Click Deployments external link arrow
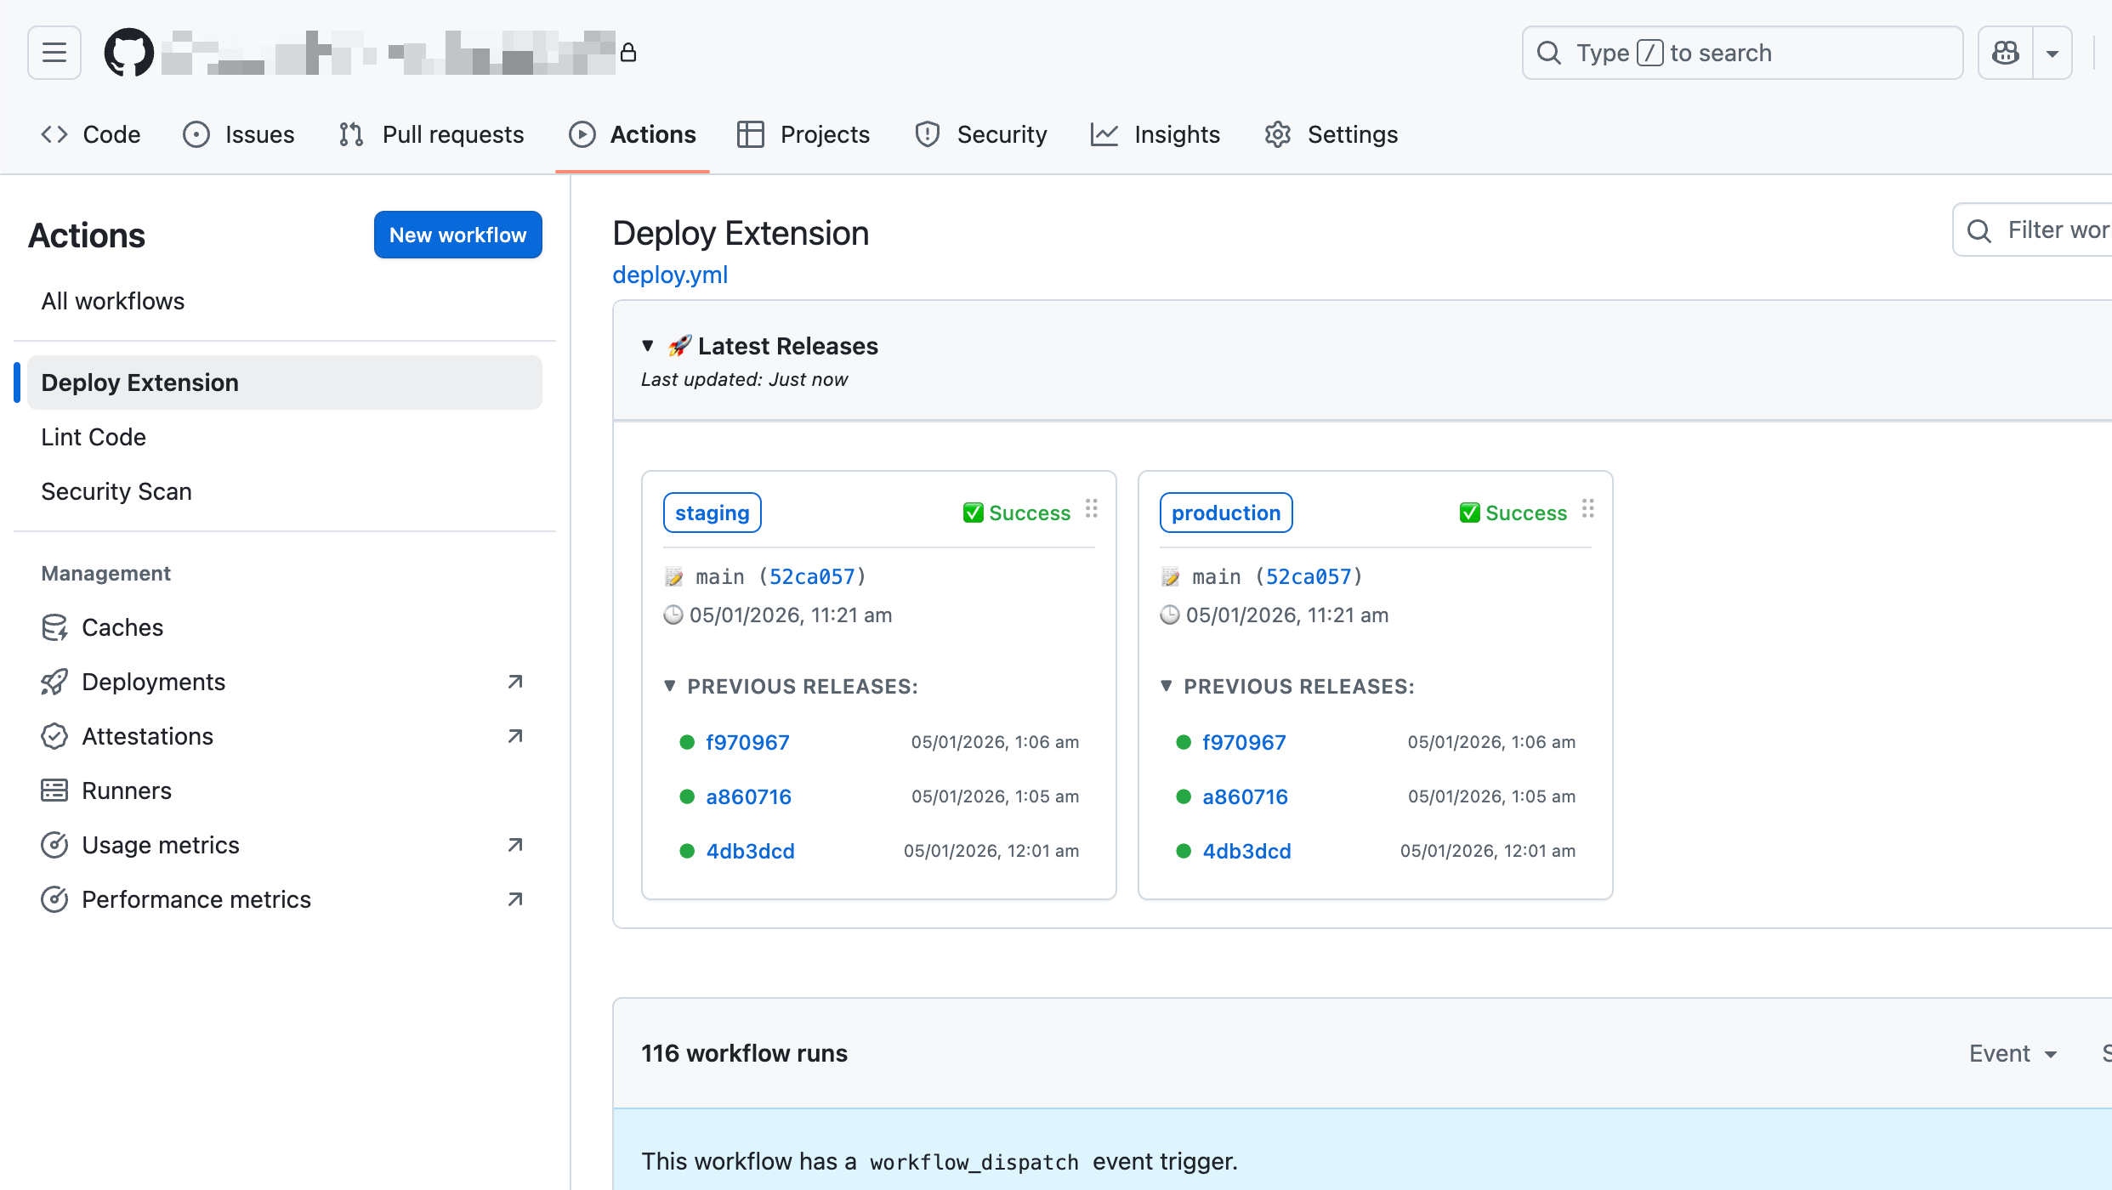Viewport: 2112px width, 1190px height. 514,682
